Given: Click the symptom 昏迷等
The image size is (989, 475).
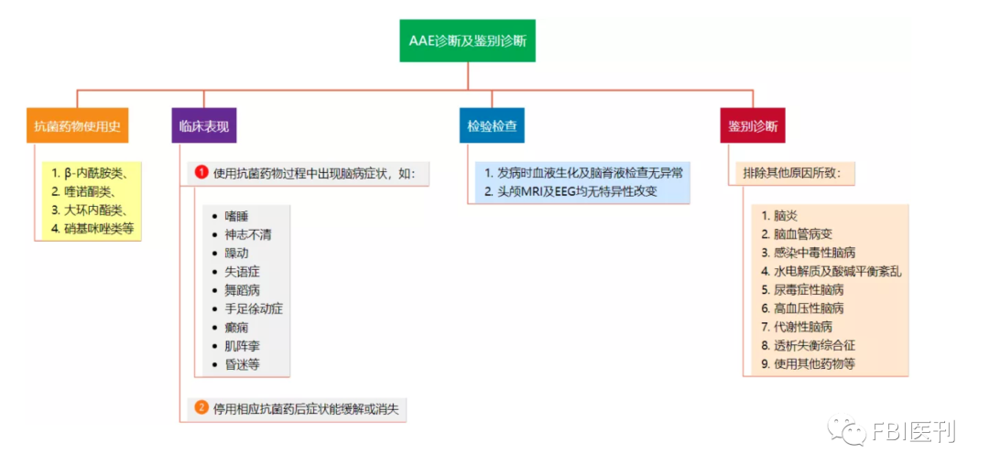Looking at the screenshot, I should pyautogui.click(x=242, y=365).
